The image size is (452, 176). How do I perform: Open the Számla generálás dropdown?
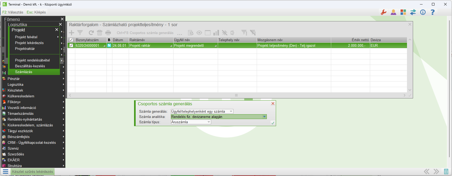tap(231, 111)
